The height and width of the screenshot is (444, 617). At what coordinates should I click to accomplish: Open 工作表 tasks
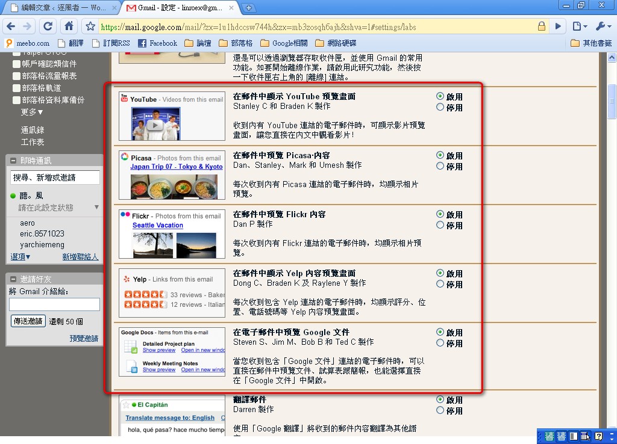(x=33, y=142)
